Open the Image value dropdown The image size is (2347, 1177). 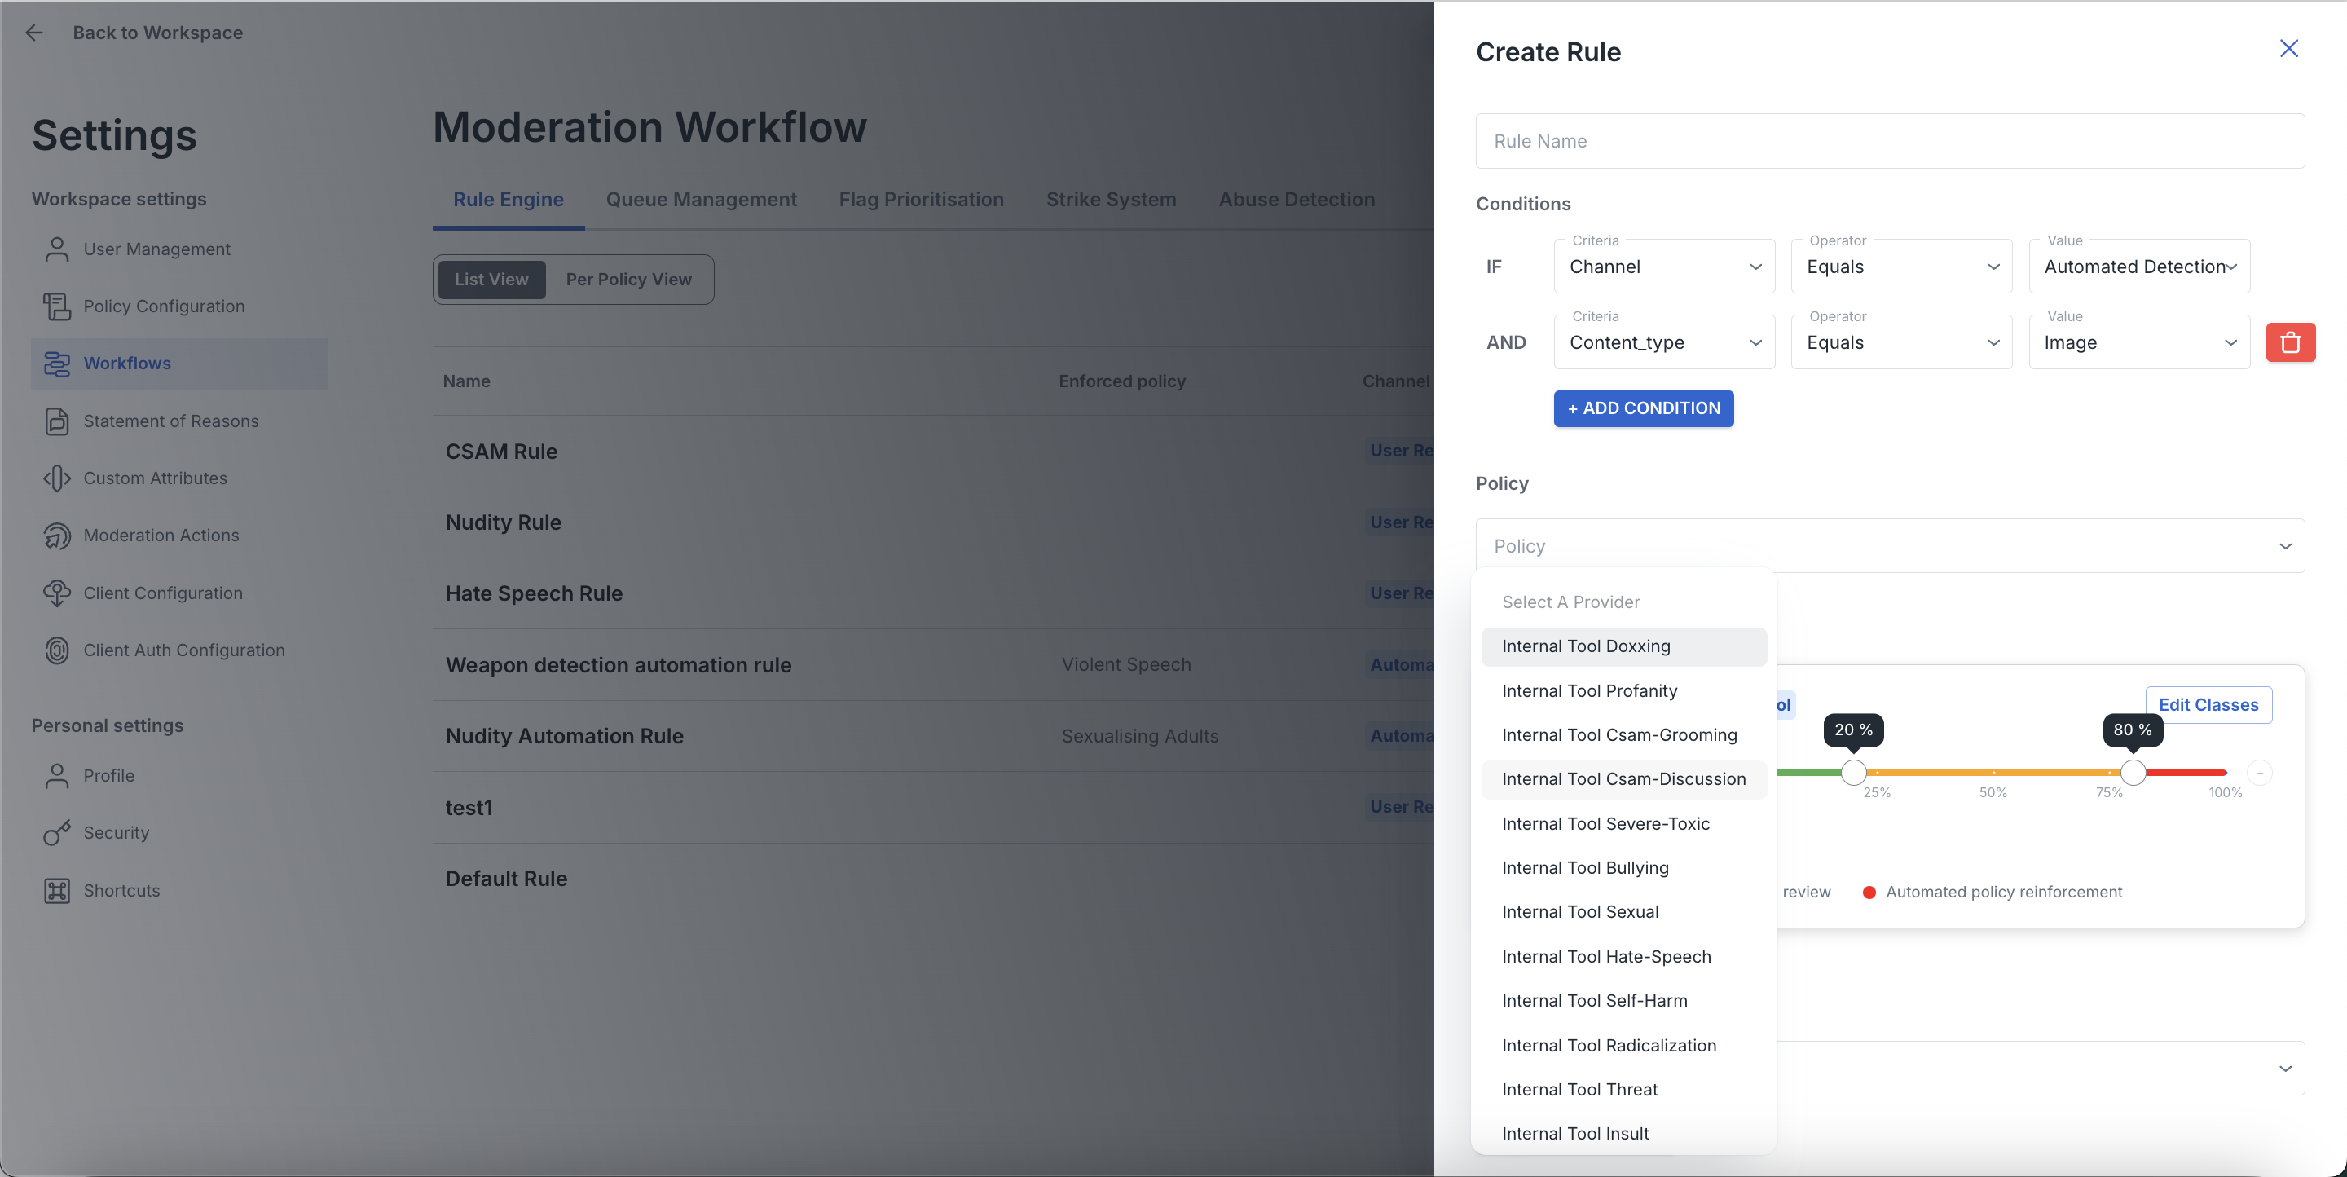(2139, 342)
